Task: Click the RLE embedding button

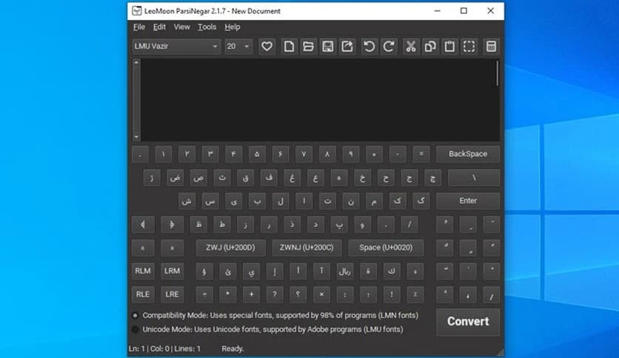Action: [143, 294]
